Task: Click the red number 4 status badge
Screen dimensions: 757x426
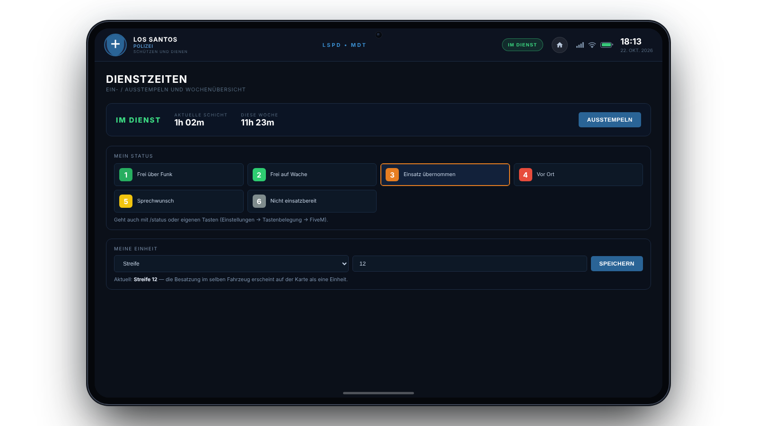Action: [525, 175]
